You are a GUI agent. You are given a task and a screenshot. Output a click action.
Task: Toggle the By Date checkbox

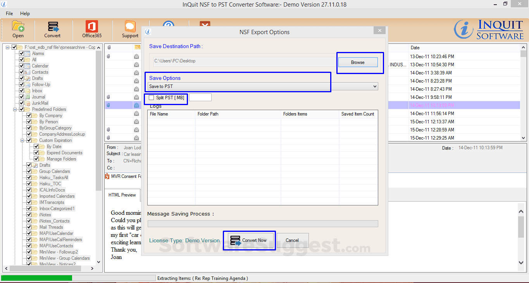(36, 147)
